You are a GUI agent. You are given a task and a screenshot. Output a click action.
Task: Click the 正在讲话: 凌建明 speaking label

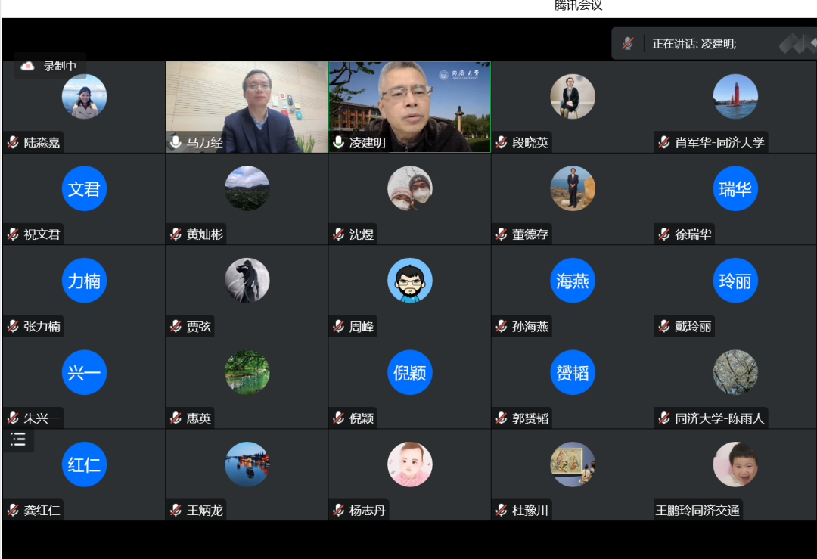pos(694,44)
